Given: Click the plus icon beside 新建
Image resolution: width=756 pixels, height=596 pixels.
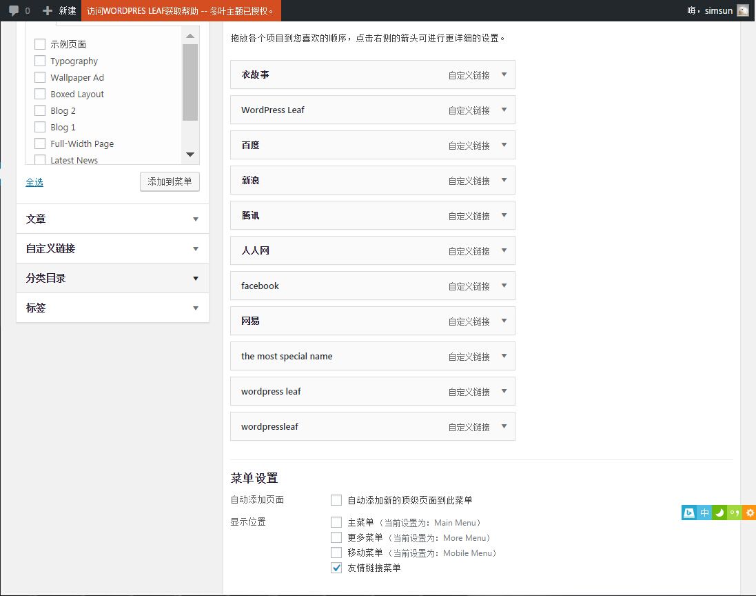Looking at the screenshot, I should 48,10.
